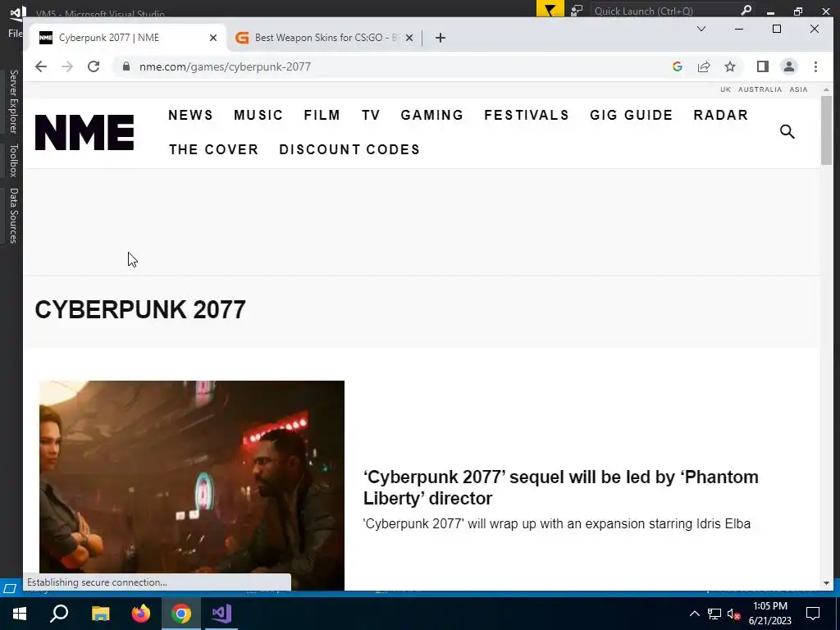Screen dimensions: 840x630
Task: Open the NEWS menu on NME
Action: point(190,115)
